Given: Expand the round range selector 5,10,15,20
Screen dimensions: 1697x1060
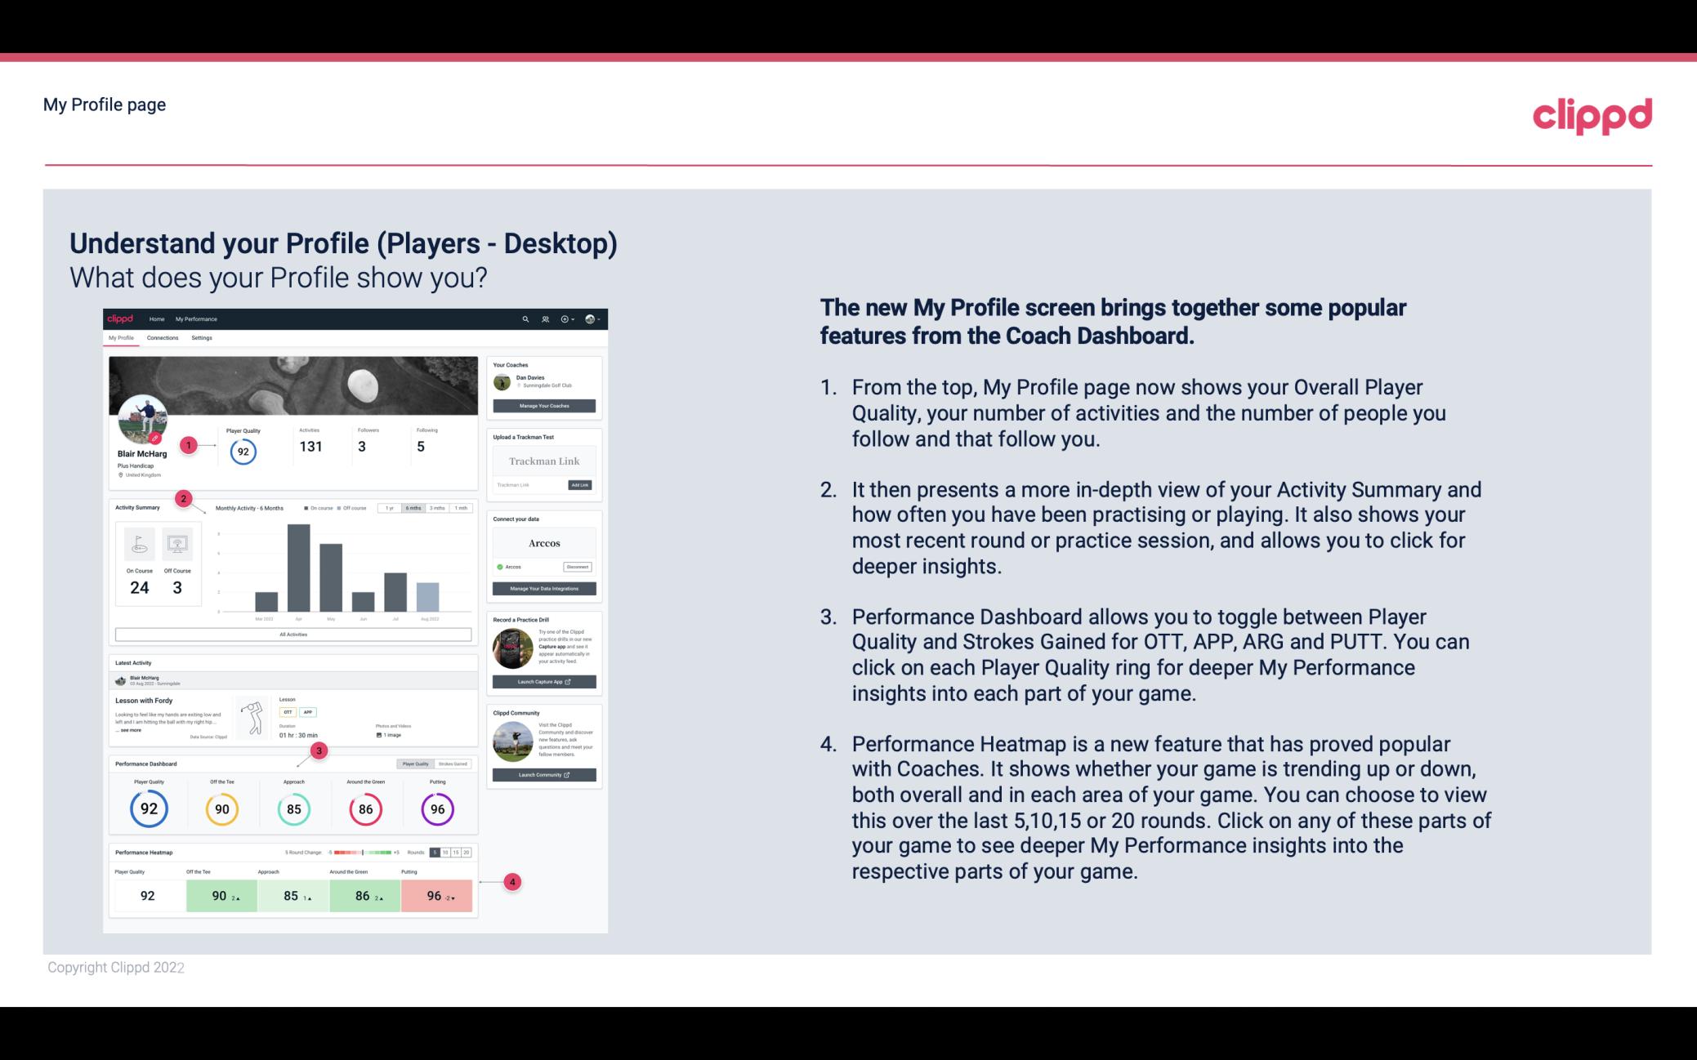Looking at the screenshot, I should (x=453, y=853).
